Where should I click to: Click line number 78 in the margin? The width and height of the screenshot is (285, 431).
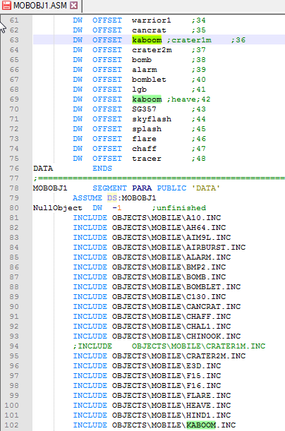14,188
